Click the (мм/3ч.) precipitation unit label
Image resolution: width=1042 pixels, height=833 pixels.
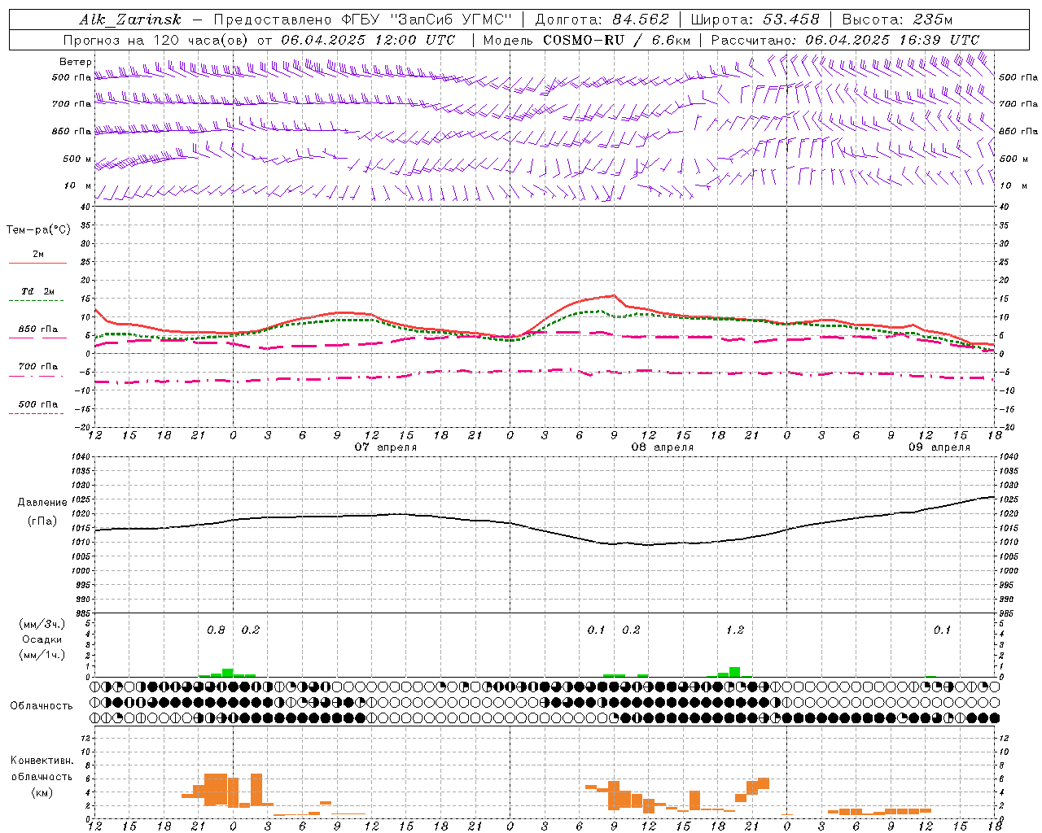42,624
